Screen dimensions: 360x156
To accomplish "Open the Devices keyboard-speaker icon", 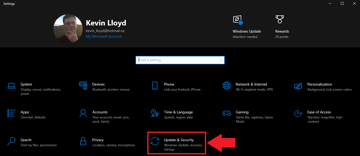I will coord(83,85).
